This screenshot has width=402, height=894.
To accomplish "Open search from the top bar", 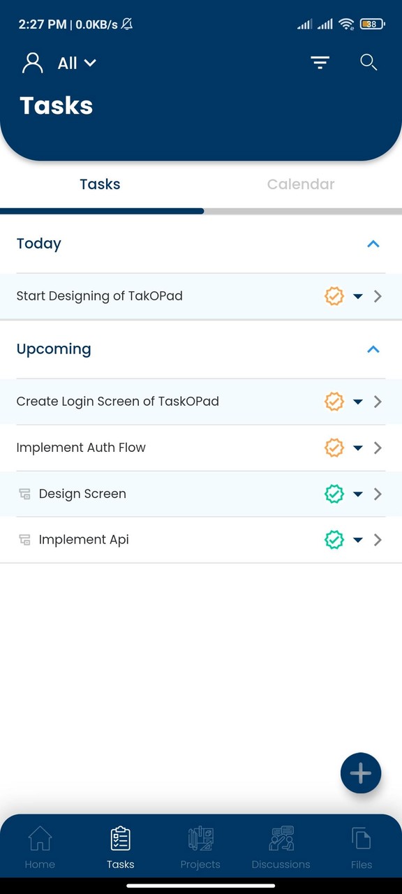I will (368, 62).
